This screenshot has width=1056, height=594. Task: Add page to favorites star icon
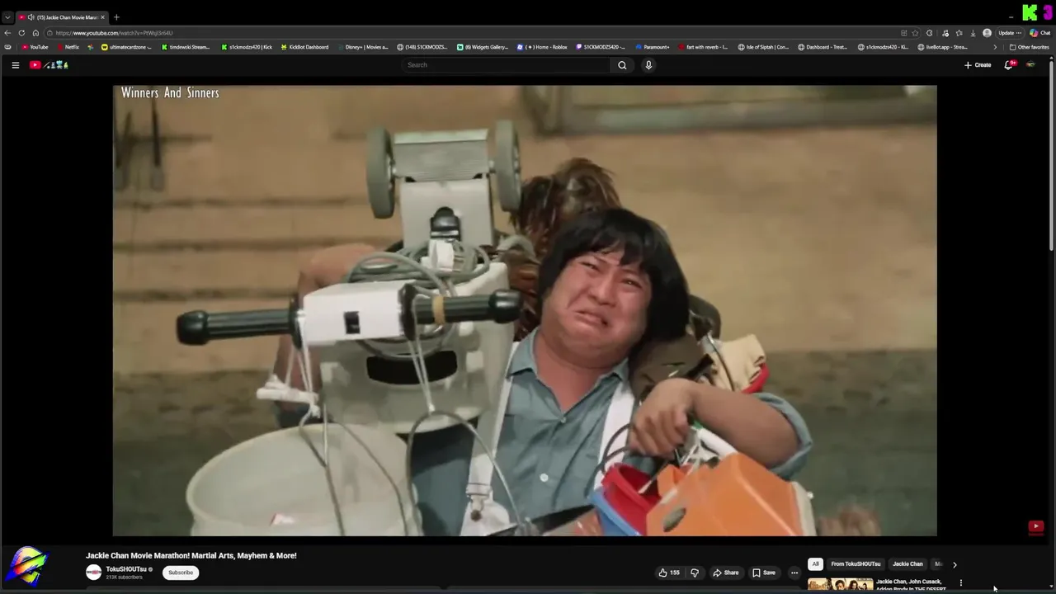(915, 33)
